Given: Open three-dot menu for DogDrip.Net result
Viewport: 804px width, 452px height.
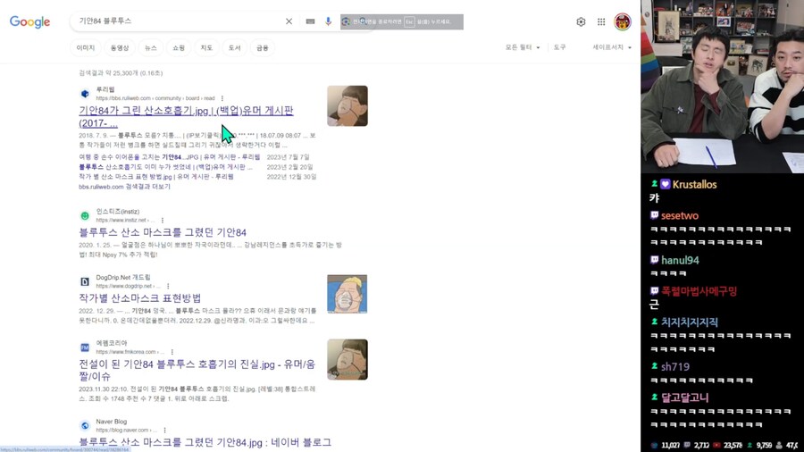Looking at the screenshot, I should point(168,287).
